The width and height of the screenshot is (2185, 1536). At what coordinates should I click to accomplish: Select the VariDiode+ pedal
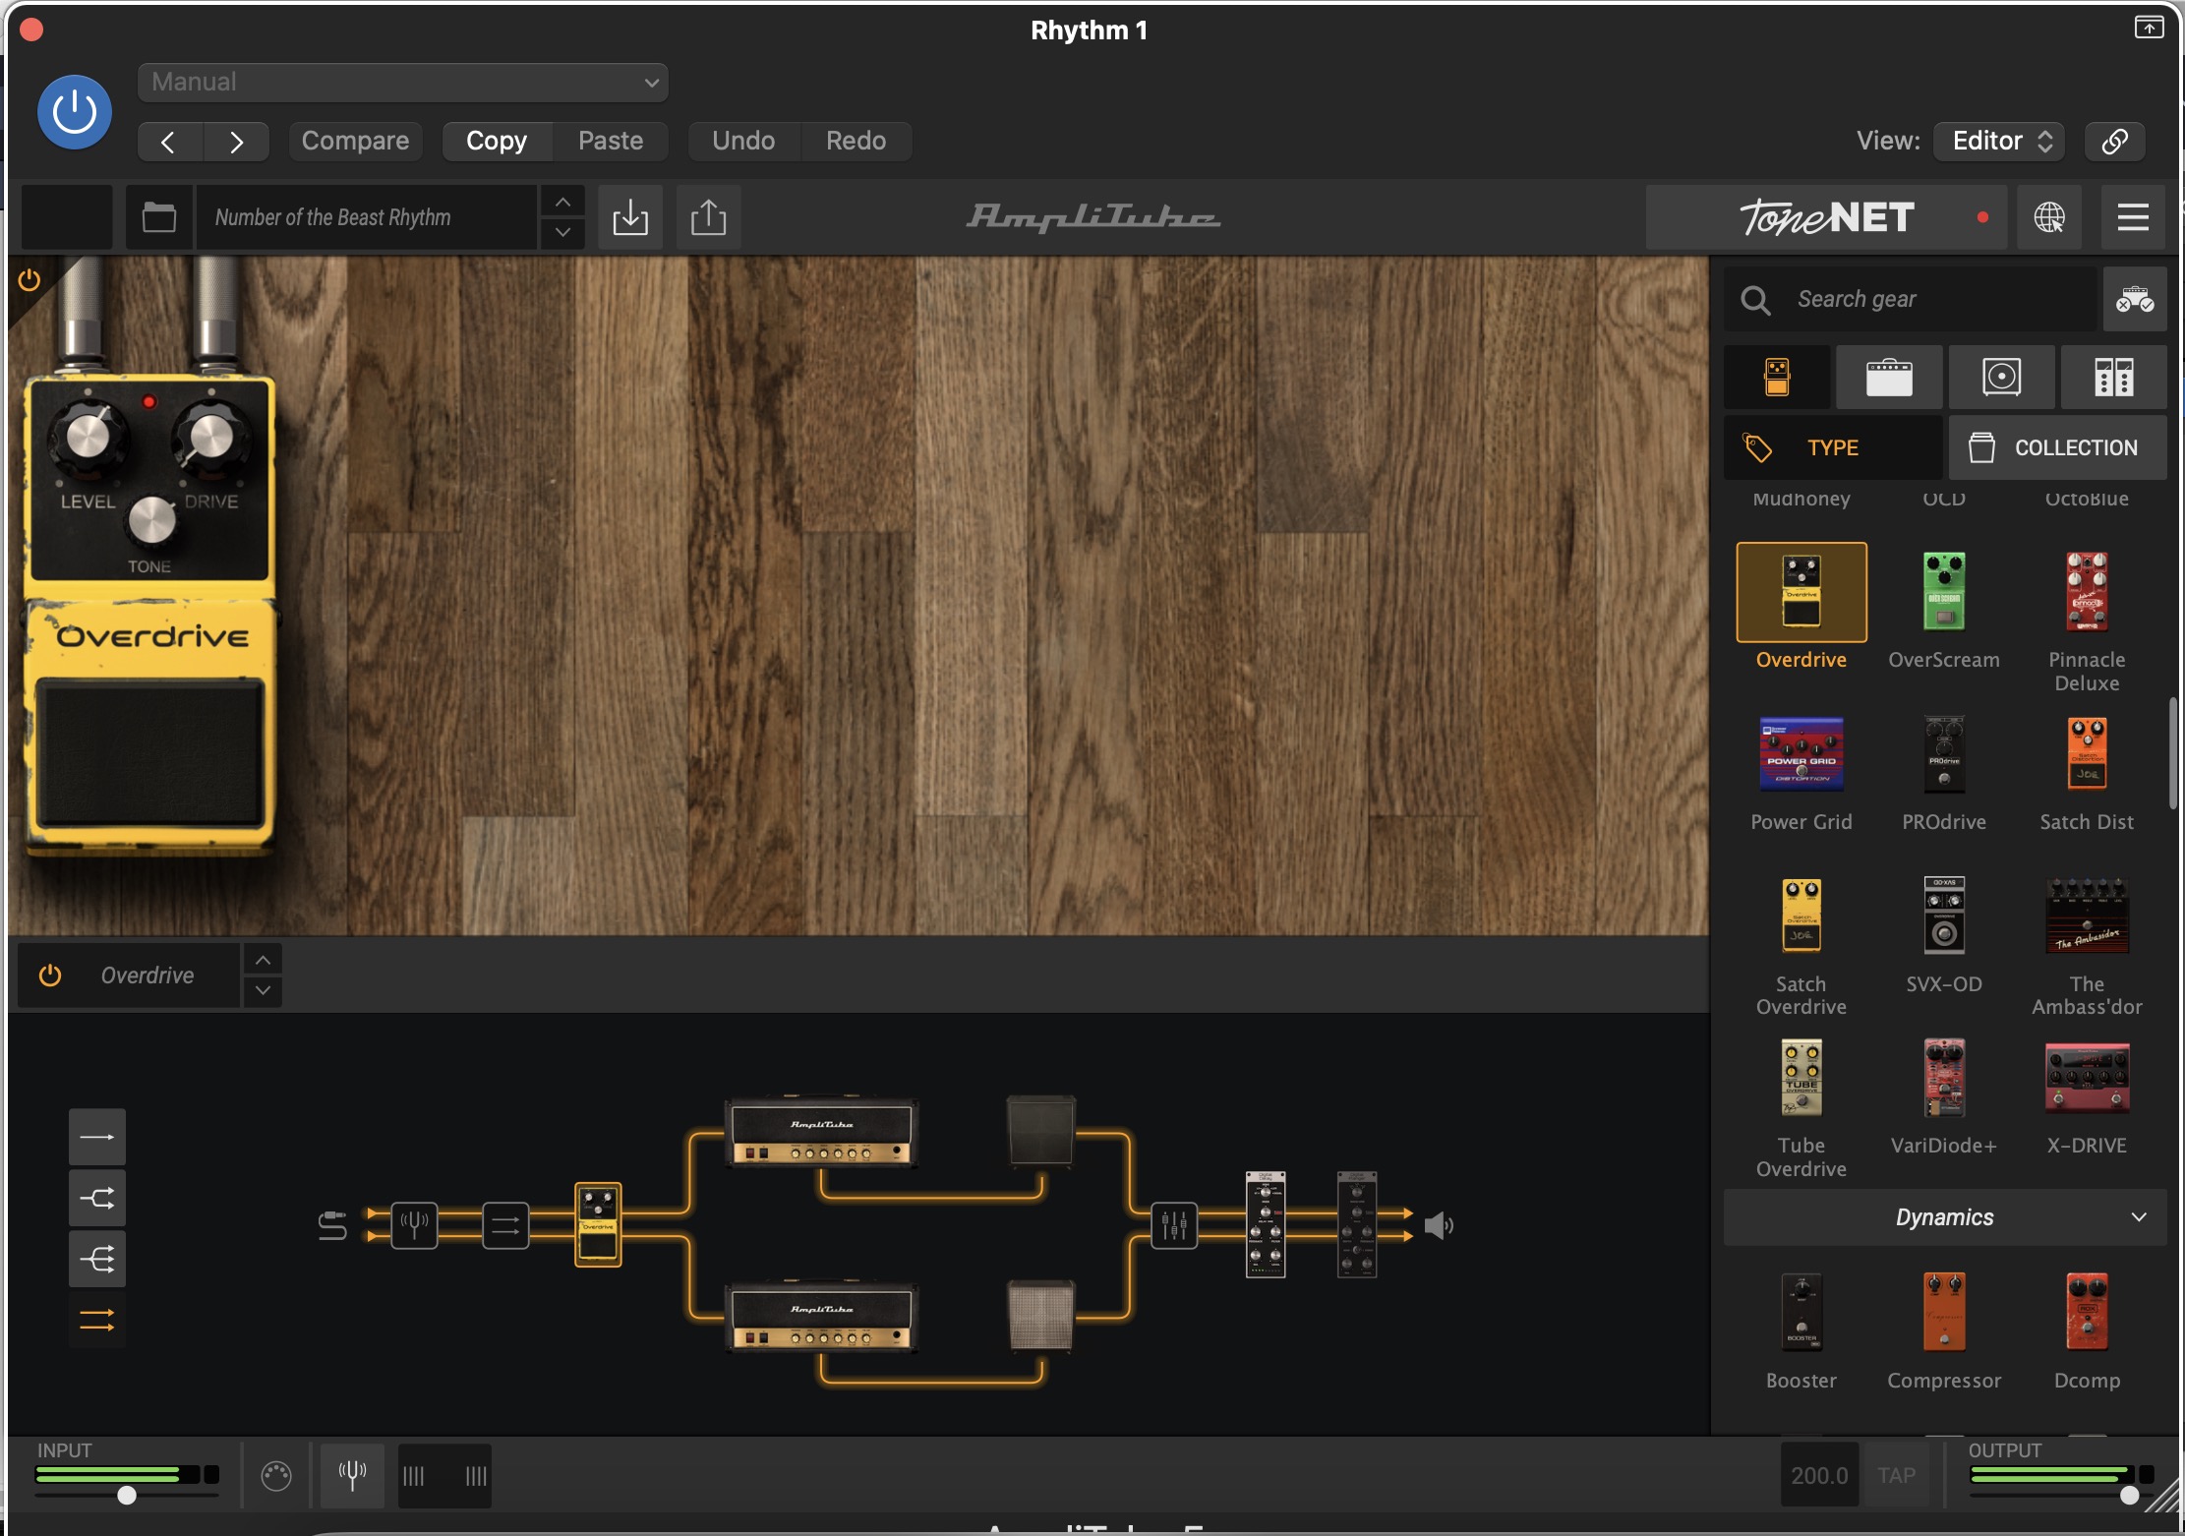pos(1944,1079)
